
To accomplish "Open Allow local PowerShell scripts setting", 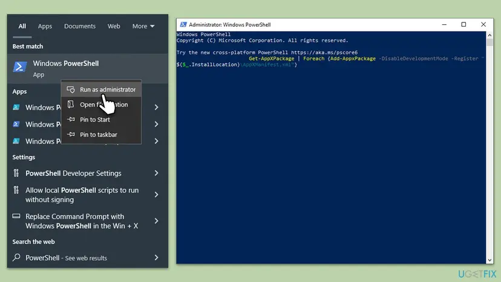I will point(88,195).
